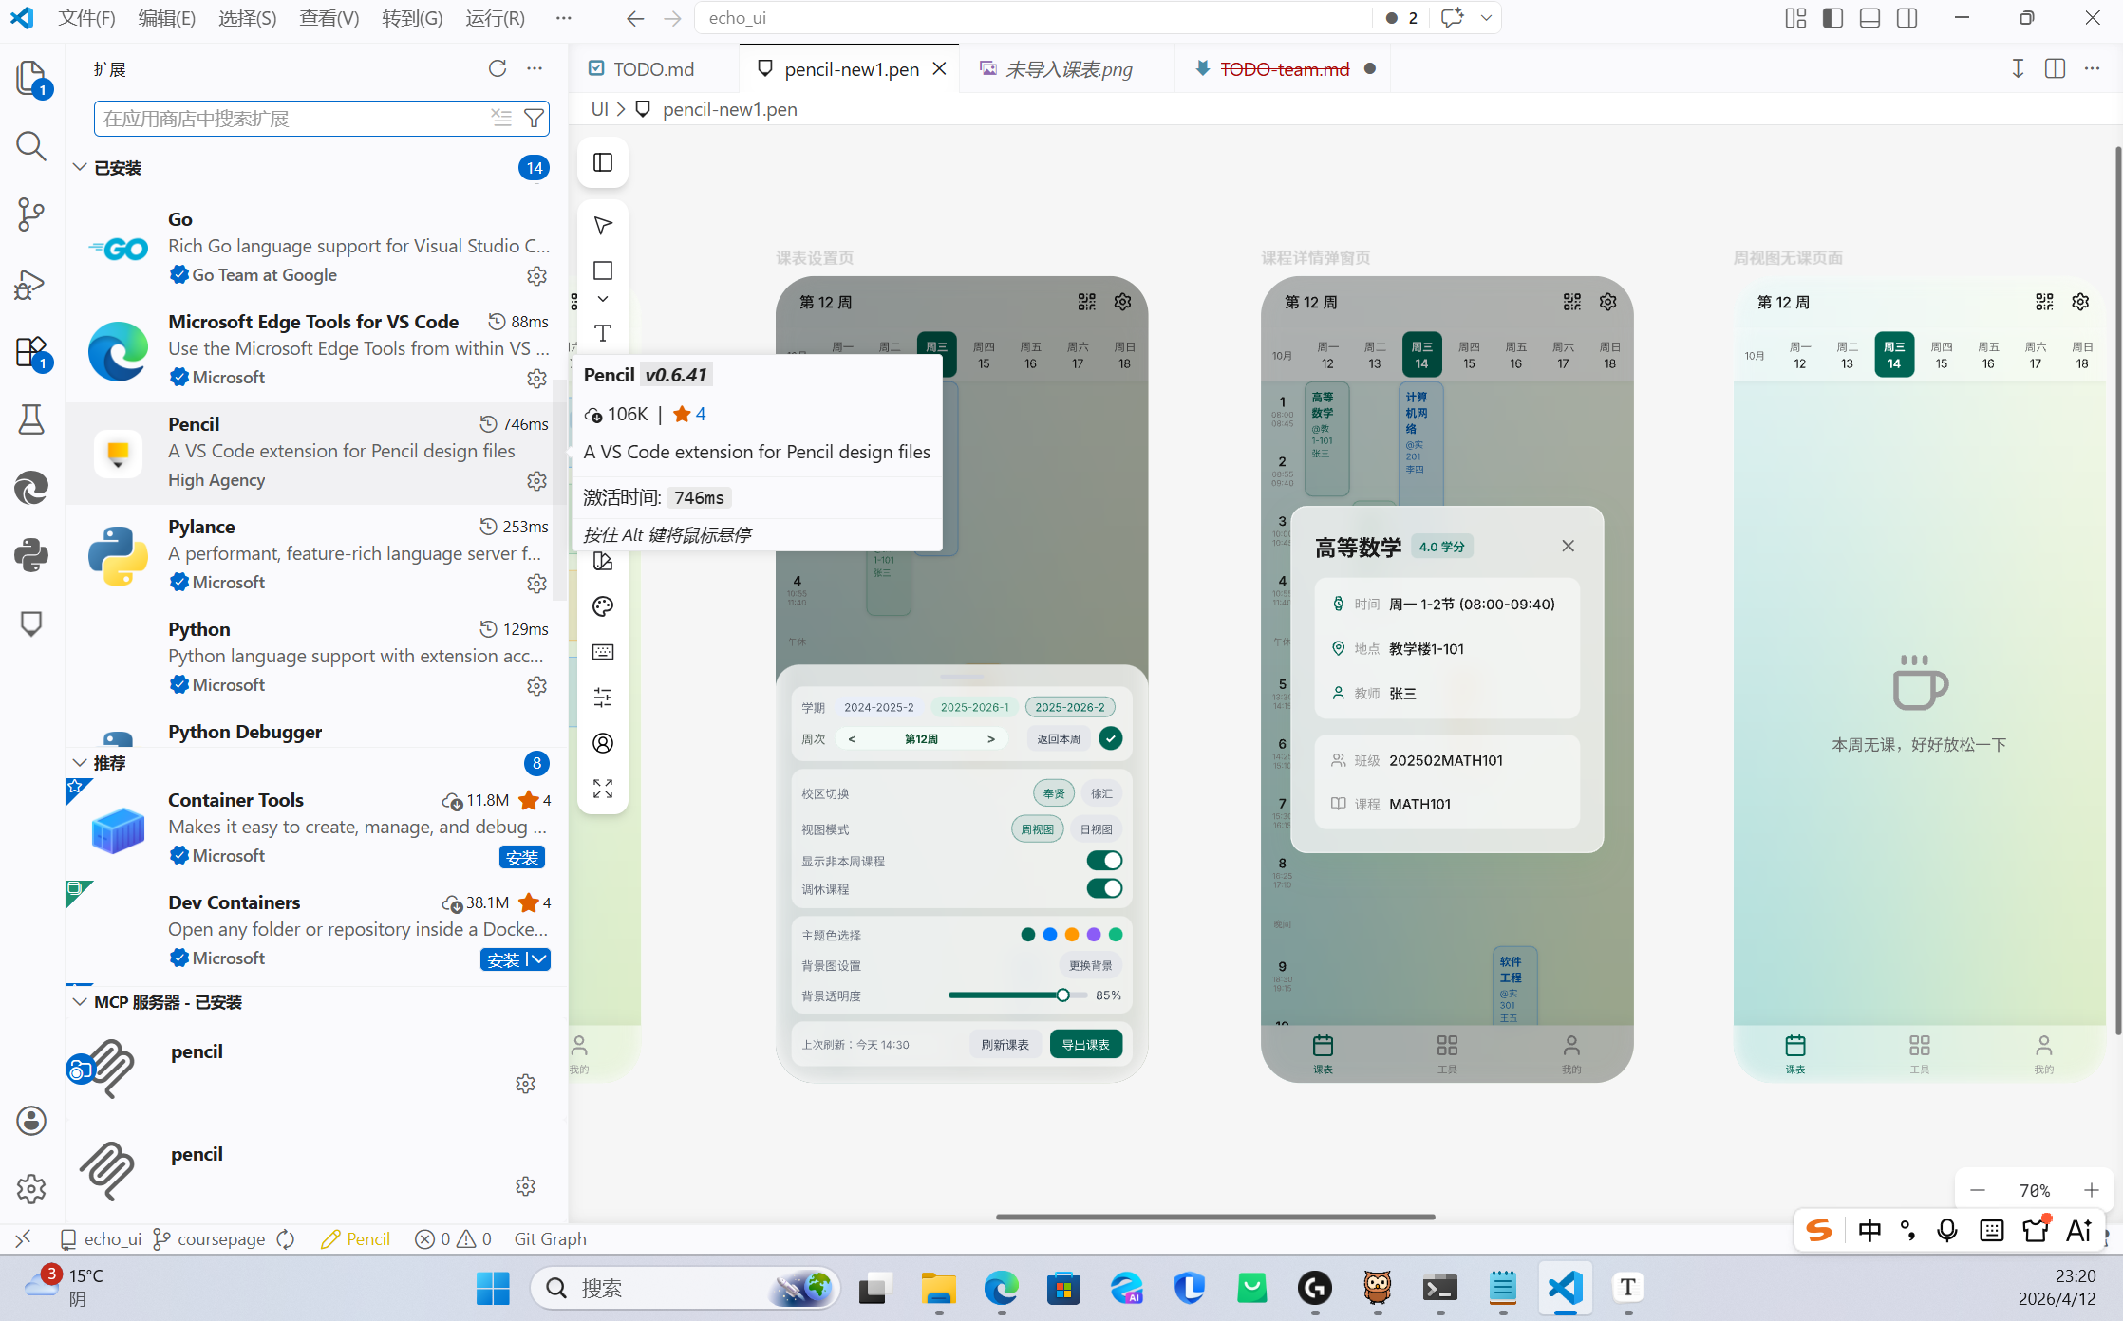Viewport: 2123px width, 1321px height.
Task: Select the 日视图 view mode
Action: click(1096, 829)
